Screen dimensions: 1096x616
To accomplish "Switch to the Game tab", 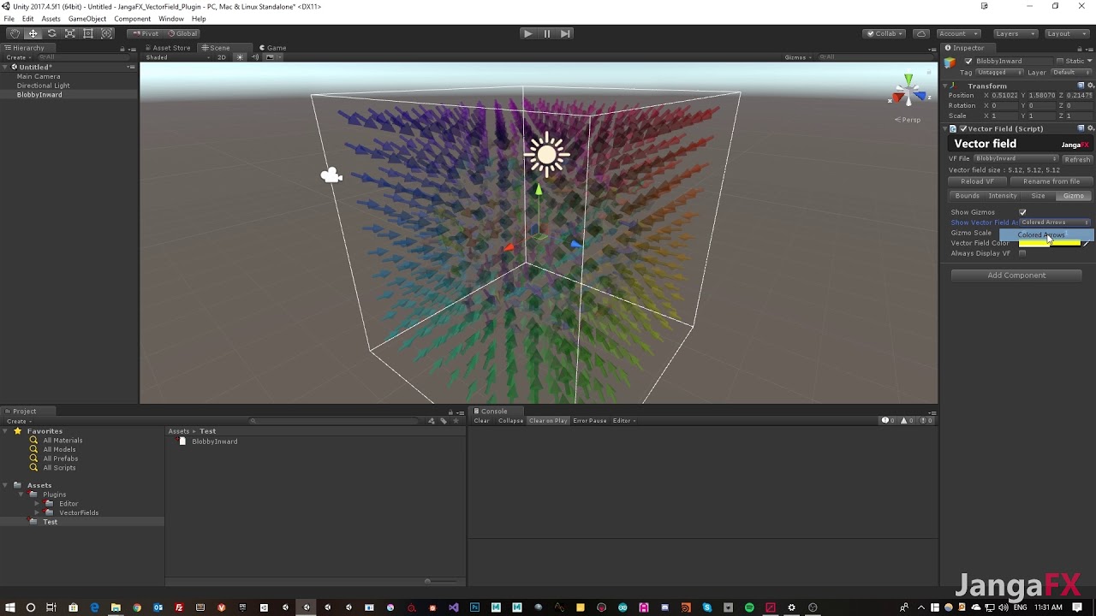I will coord(272,48).
